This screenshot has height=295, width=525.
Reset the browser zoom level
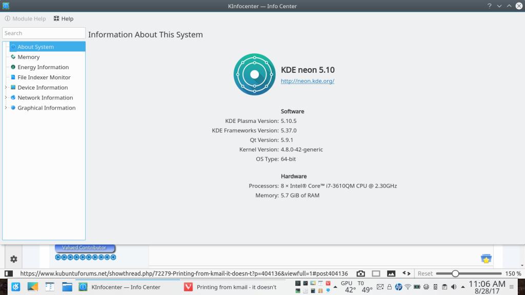point(425,273)
